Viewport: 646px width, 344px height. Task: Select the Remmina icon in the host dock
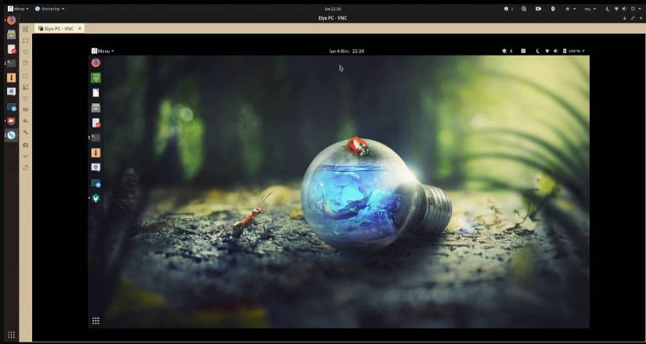pos(11,135)
